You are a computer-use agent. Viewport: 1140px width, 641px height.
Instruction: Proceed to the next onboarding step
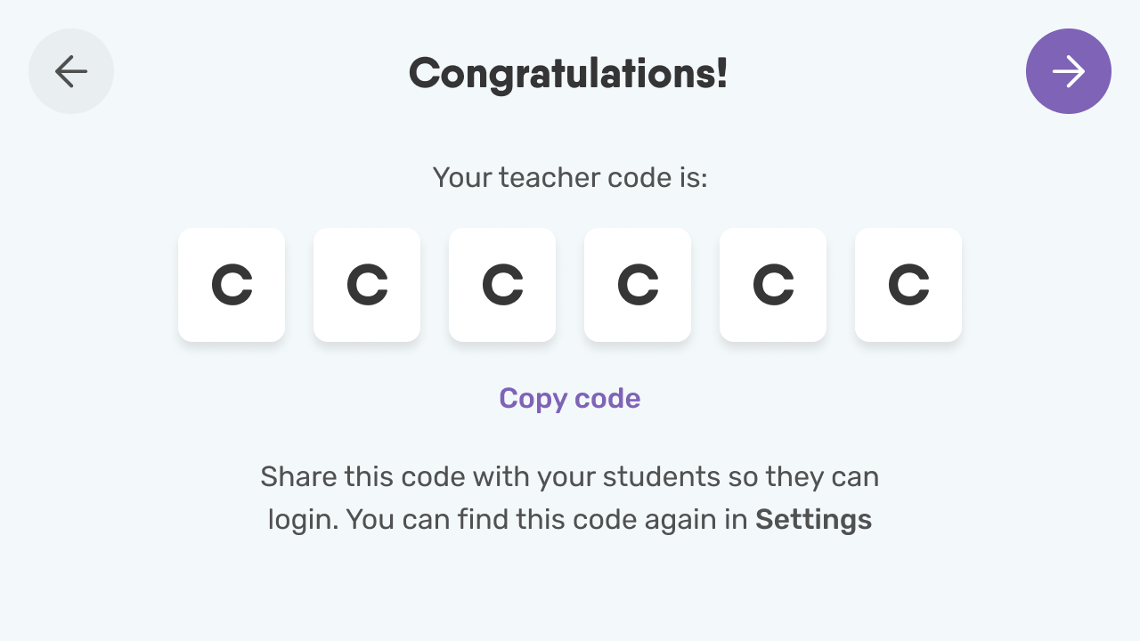[1069, 71]
